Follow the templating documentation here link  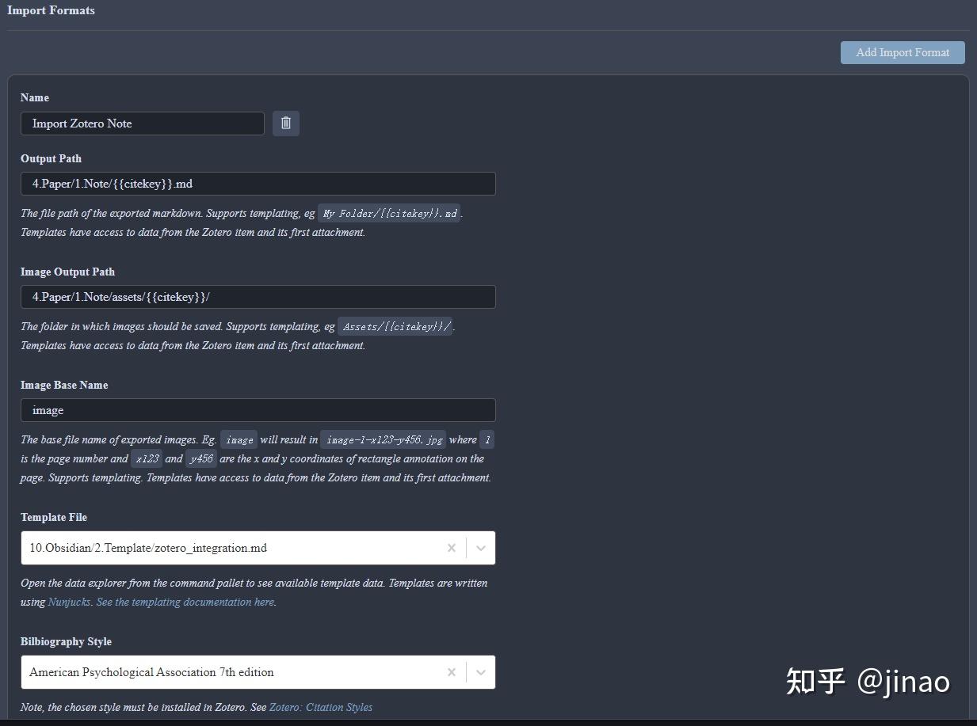point(184,602)
